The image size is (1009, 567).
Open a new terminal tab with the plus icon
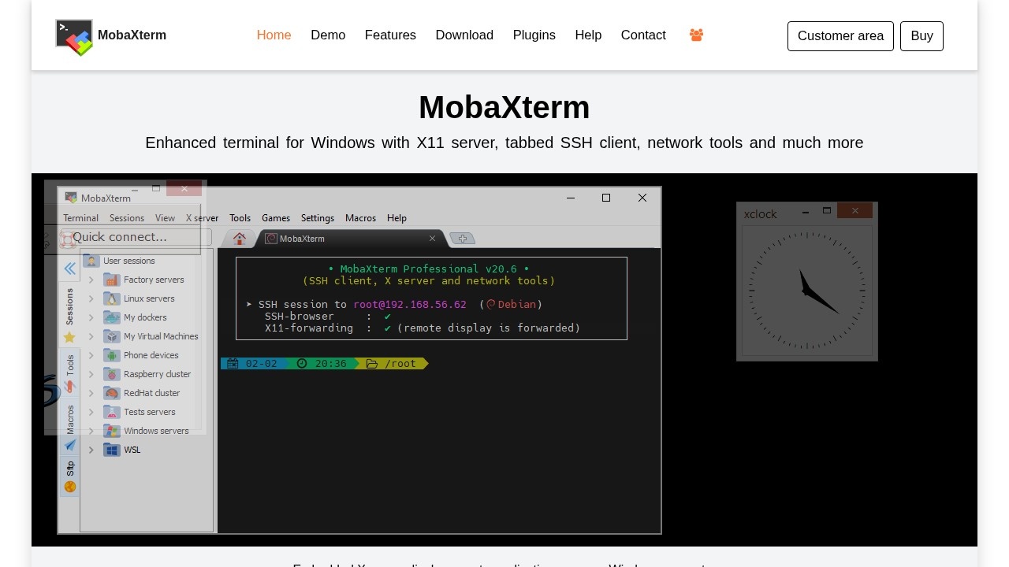point(464,238)
